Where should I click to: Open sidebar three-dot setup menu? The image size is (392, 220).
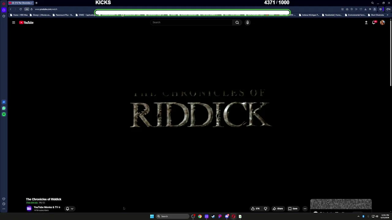click(4, 209)
